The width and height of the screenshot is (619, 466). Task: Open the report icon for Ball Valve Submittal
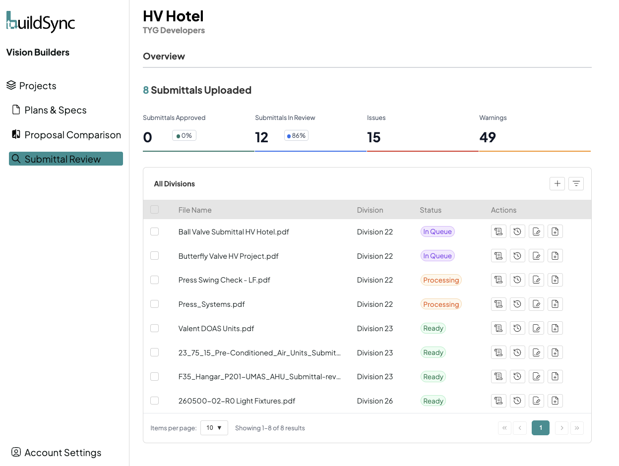[498, 231]
